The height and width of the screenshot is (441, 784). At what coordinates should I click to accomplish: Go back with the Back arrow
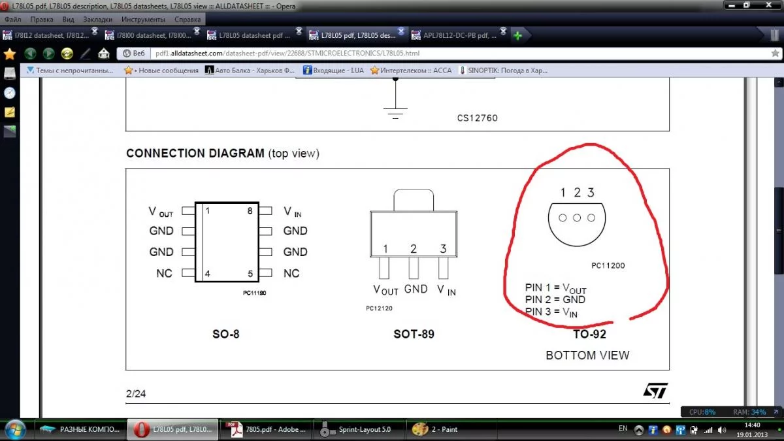[x=30, y=54]
